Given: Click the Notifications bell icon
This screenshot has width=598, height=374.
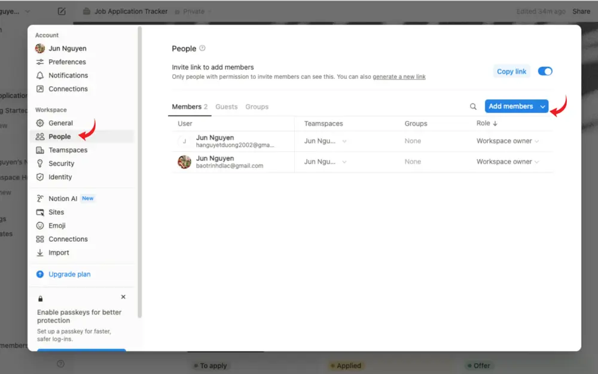Looking at the screenshot, I should pyautogui.click(x=40, y=75).
